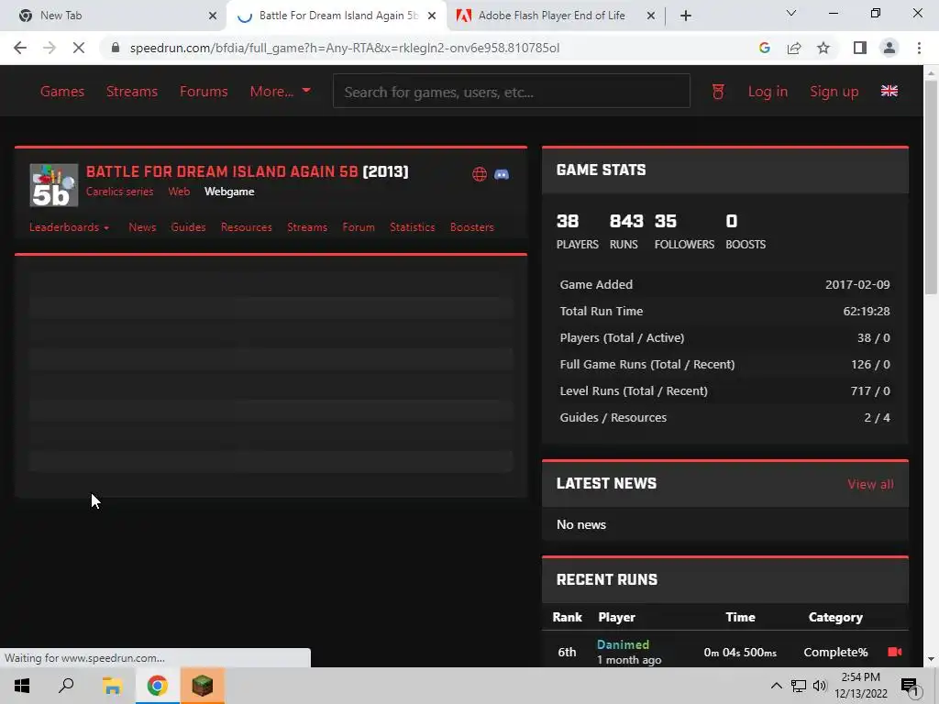
Task: Open Games in the site navigation
Action: pos(62,91)
